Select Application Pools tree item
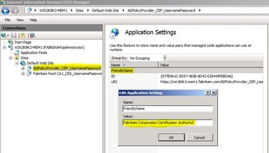The width and height of the screenshot is (269, 153). coord(34,53)
